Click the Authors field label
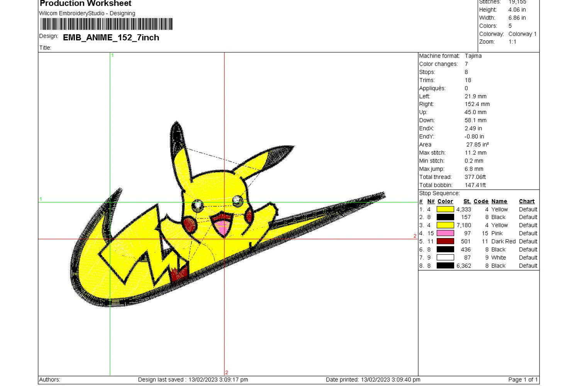Screen dimensions: 580x386 click(50, 379)
